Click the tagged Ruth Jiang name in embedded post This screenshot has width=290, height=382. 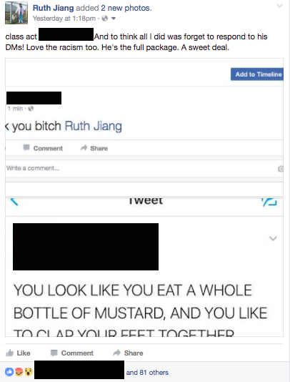click(x=93, y=126)
